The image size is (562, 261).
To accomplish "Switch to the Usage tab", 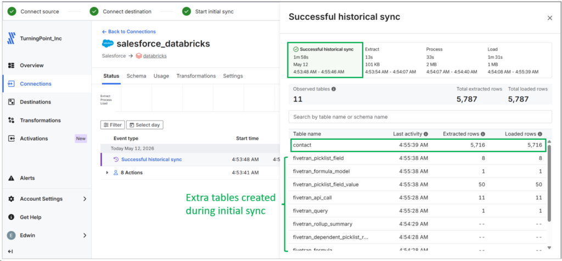I will [x=161, y=76].
